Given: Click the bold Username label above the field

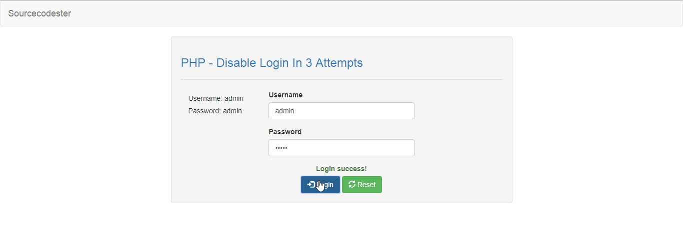Looking at the screenshot, I should pos(285,95).
